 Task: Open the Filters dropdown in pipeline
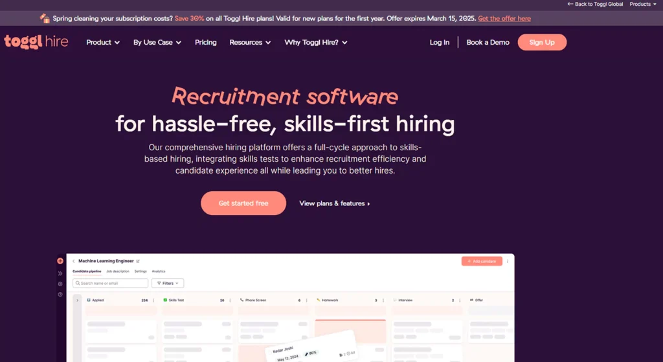168,283
